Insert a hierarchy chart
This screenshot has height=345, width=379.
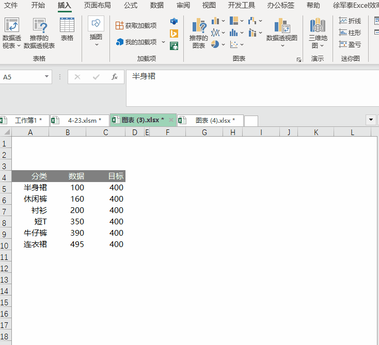[234, 21]
